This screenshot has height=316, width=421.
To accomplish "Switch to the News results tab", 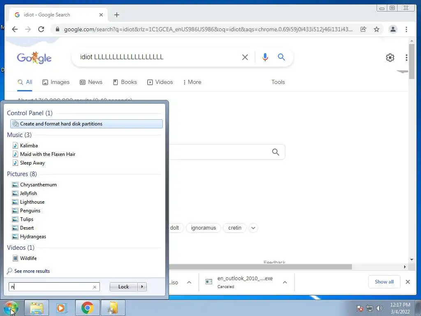I will (x=91, y=82).
